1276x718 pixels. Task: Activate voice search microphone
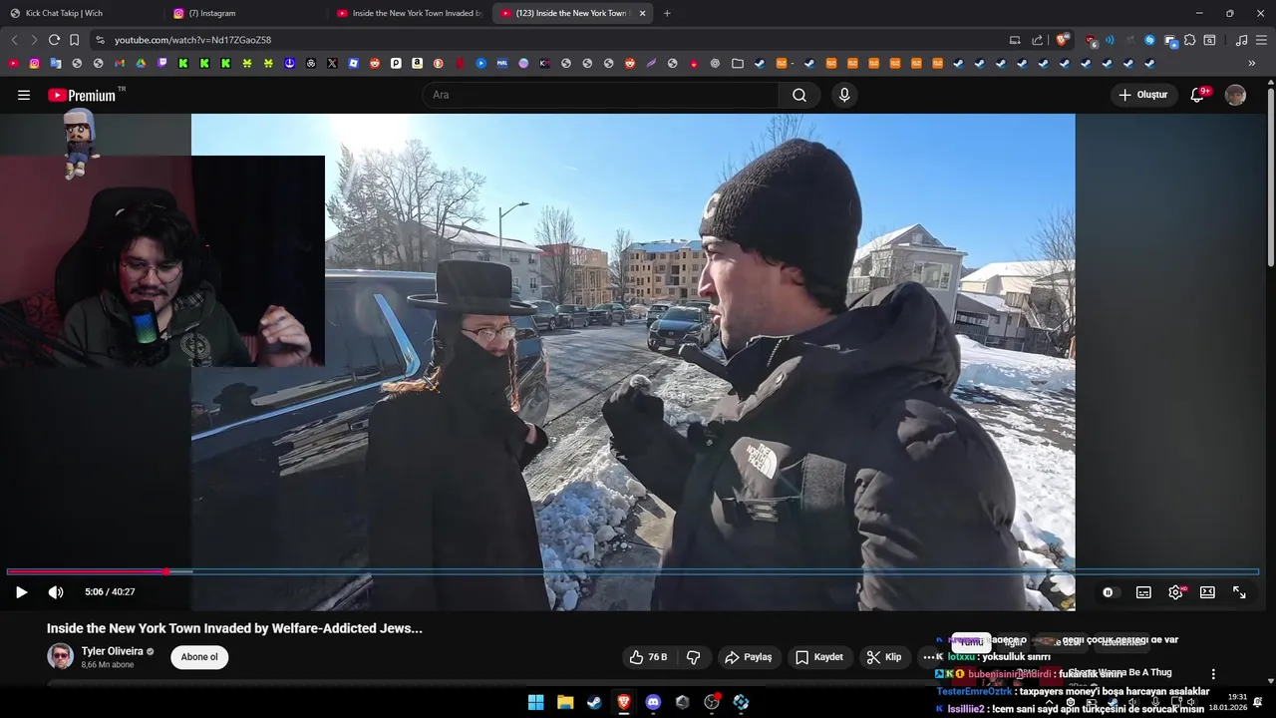coord(844,95)
